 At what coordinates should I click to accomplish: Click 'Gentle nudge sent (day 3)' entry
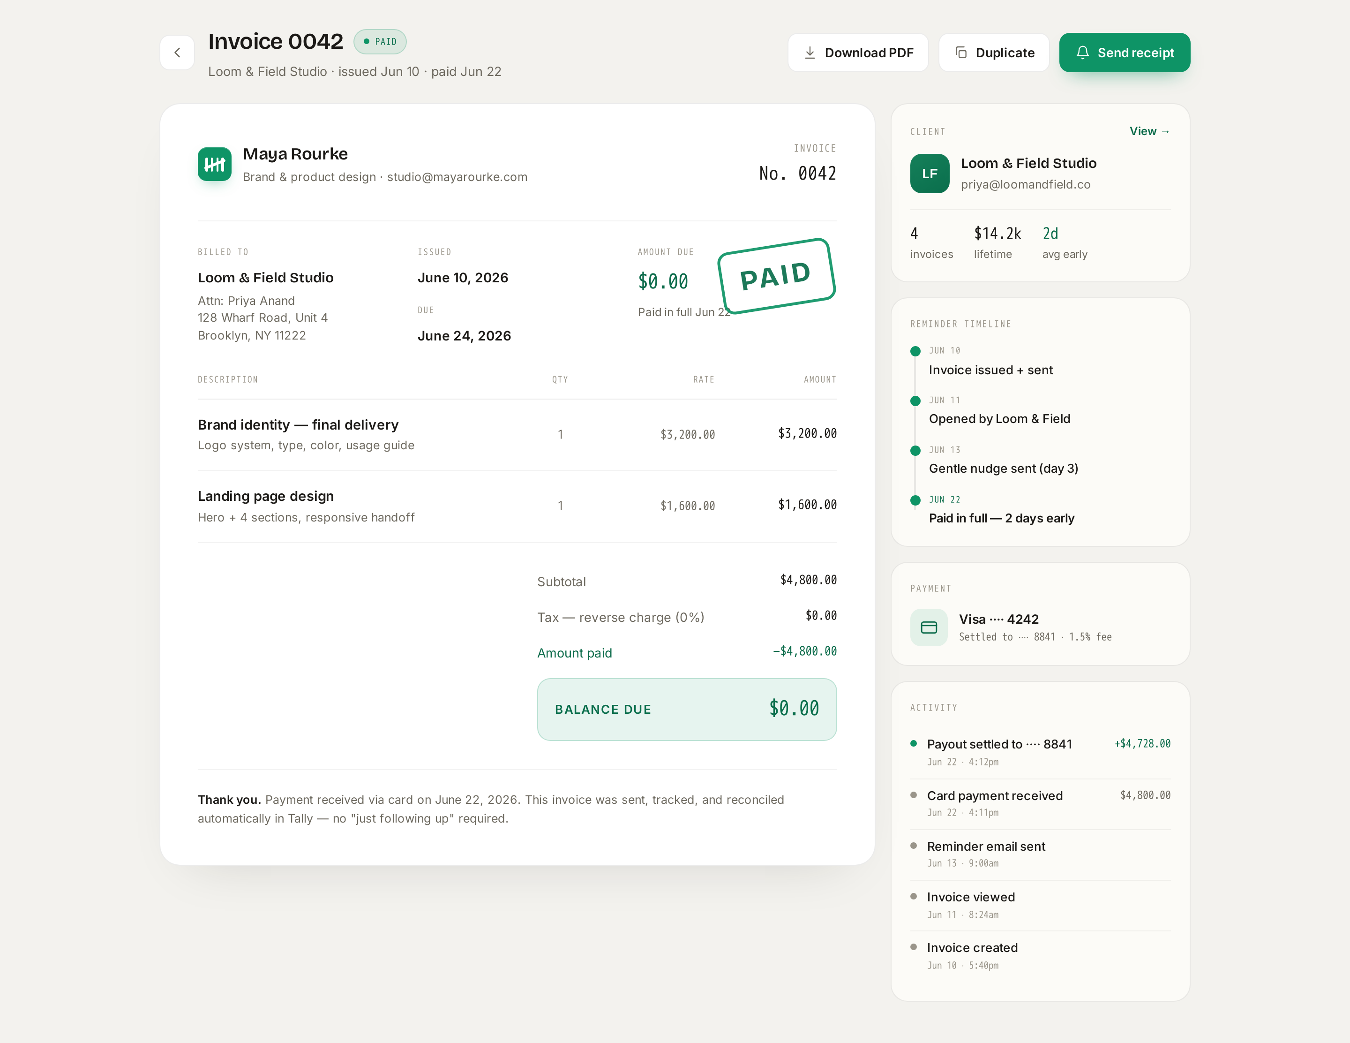pos(1004,468)
